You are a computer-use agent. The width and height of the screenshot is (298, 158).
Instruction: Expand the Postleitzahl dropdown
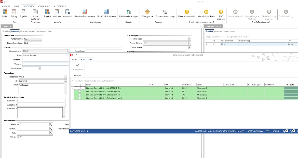point(65,77)
